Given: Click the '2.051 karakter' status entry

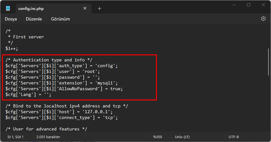Looking at the screenshot, I should [48, 137].
